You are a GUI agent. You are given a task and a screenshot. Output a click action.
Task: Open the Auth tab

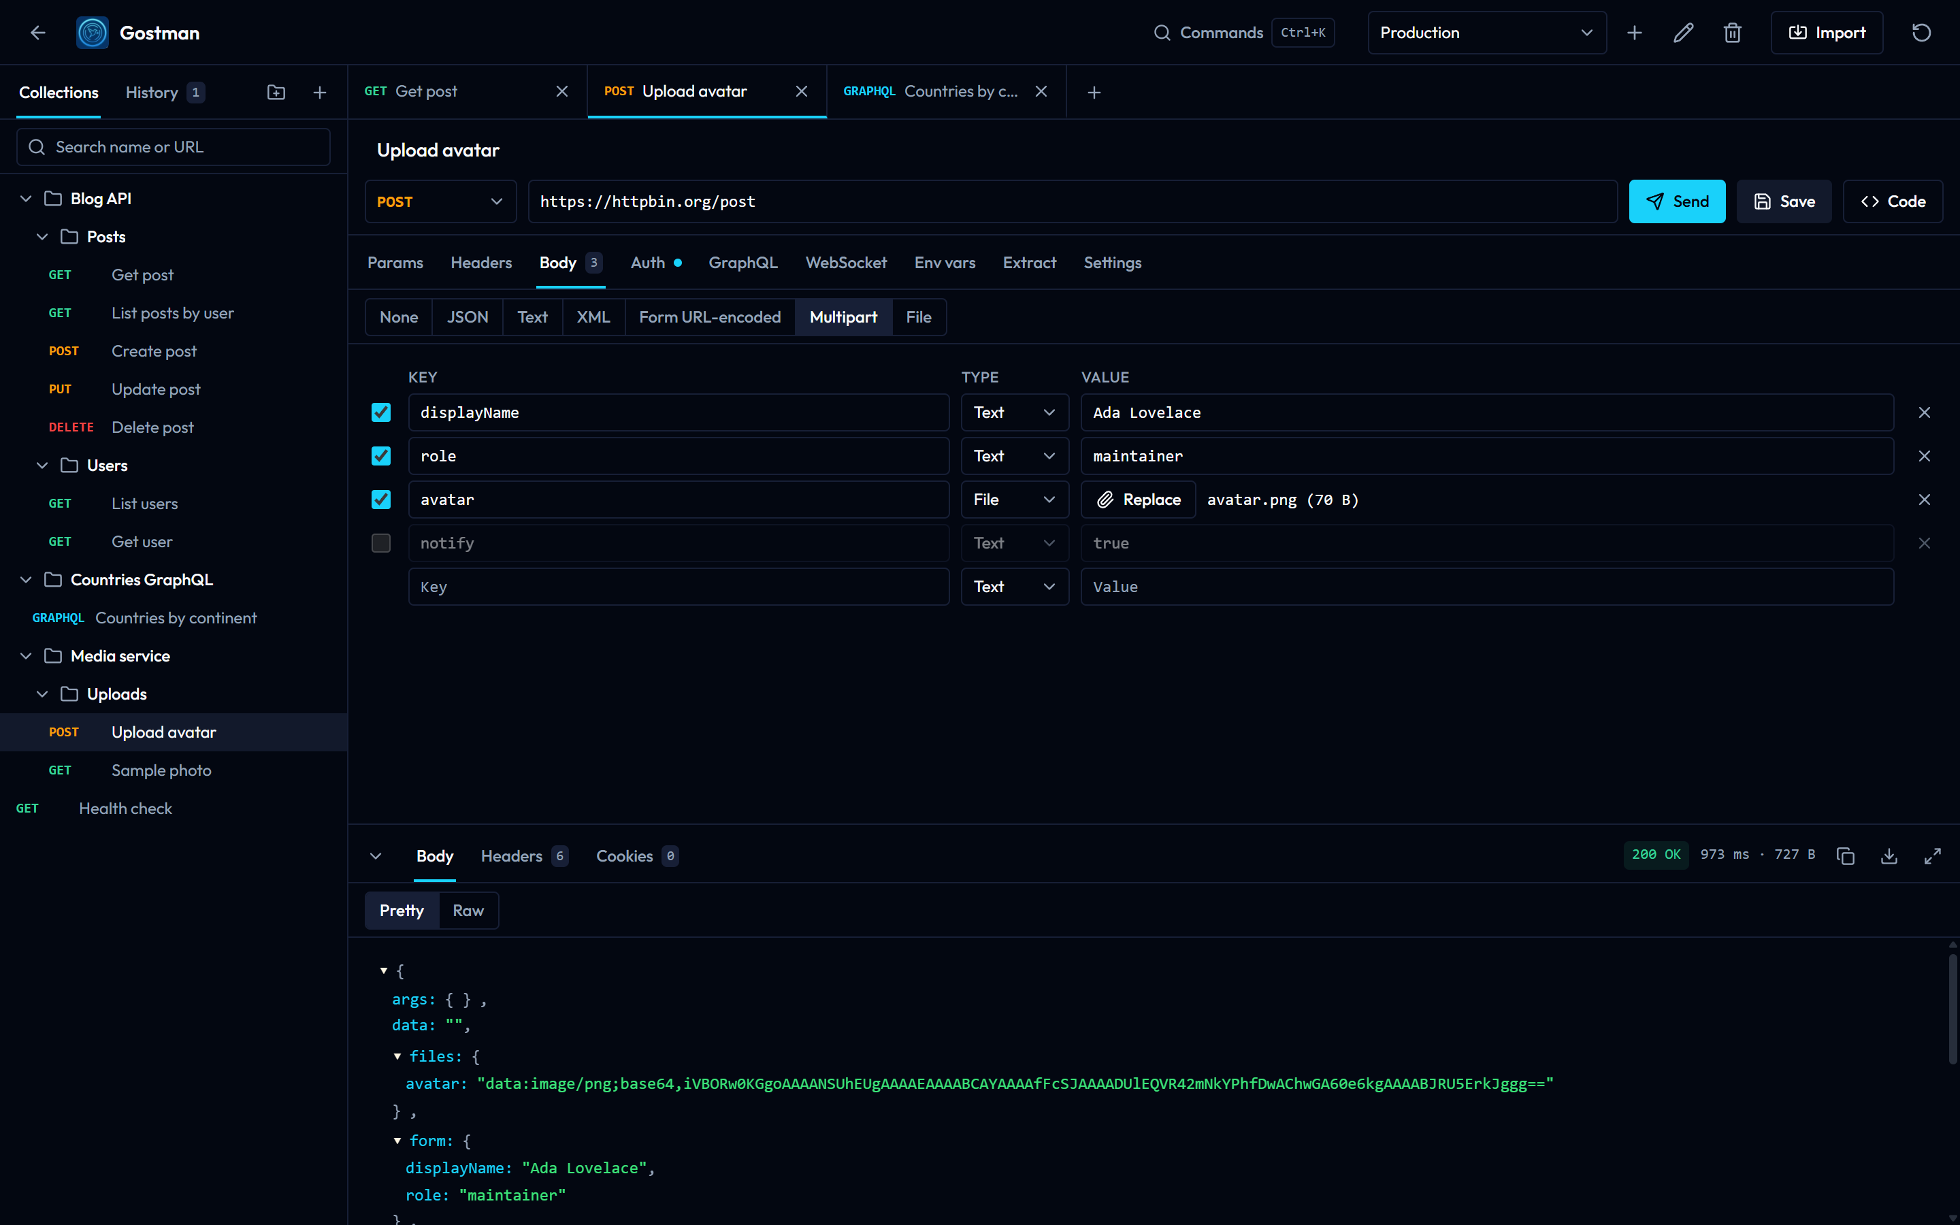[x=656, y=263]
